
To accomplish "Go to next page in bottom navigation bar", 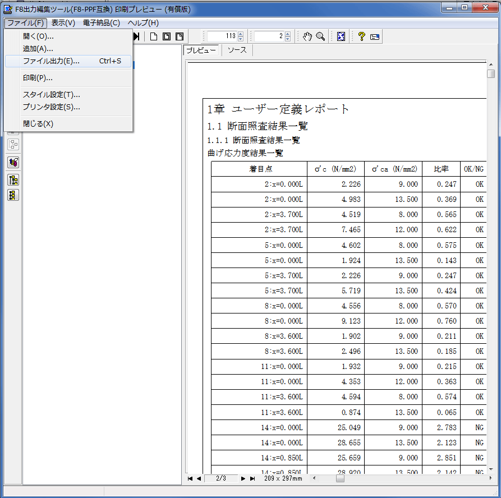I will point(243,478).
